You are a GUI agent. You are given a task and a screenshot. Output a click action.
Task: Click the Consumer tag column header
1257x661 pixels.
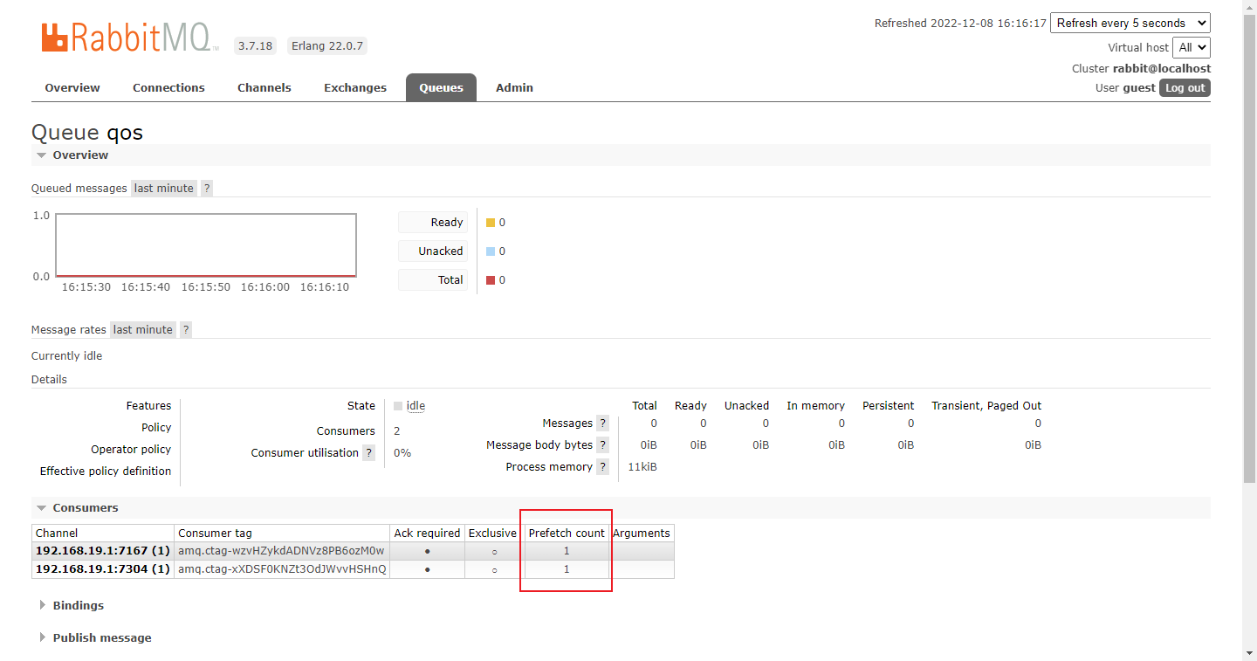[282, 533]
